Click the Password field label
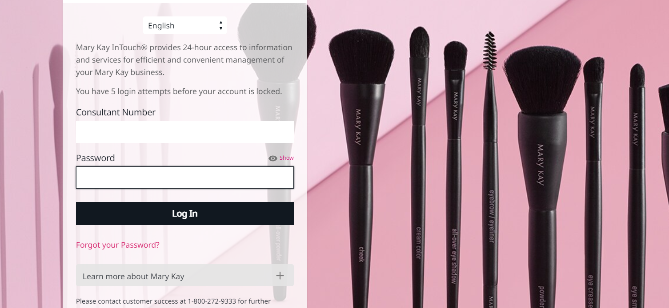 95,158
